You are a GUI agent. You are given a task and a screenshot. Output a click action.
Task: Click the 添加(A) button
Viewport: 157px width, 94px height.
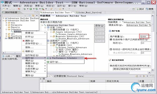(100, 26)
